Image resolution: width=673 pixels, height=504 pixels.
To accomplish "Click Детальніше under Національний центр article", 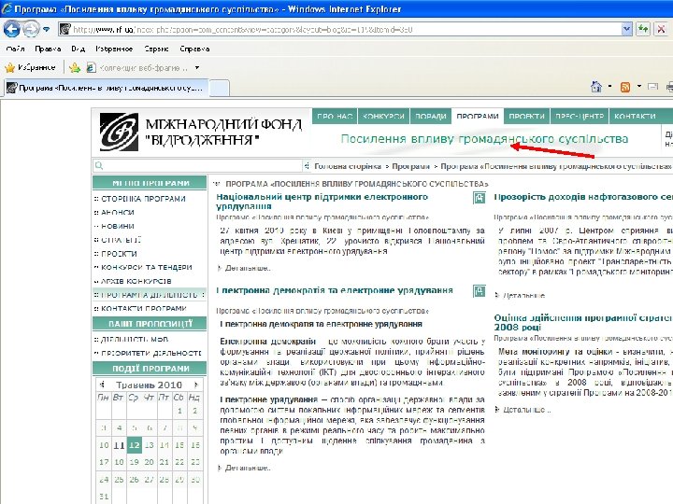I will click(248, 268).
